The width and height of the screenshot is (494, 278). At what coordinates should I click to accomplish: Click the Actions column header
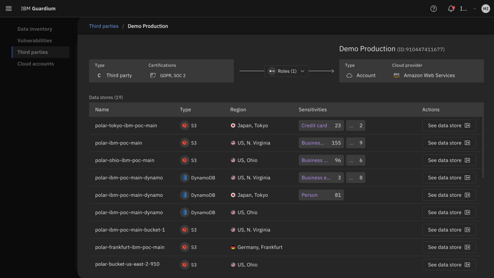coord(431,110)
